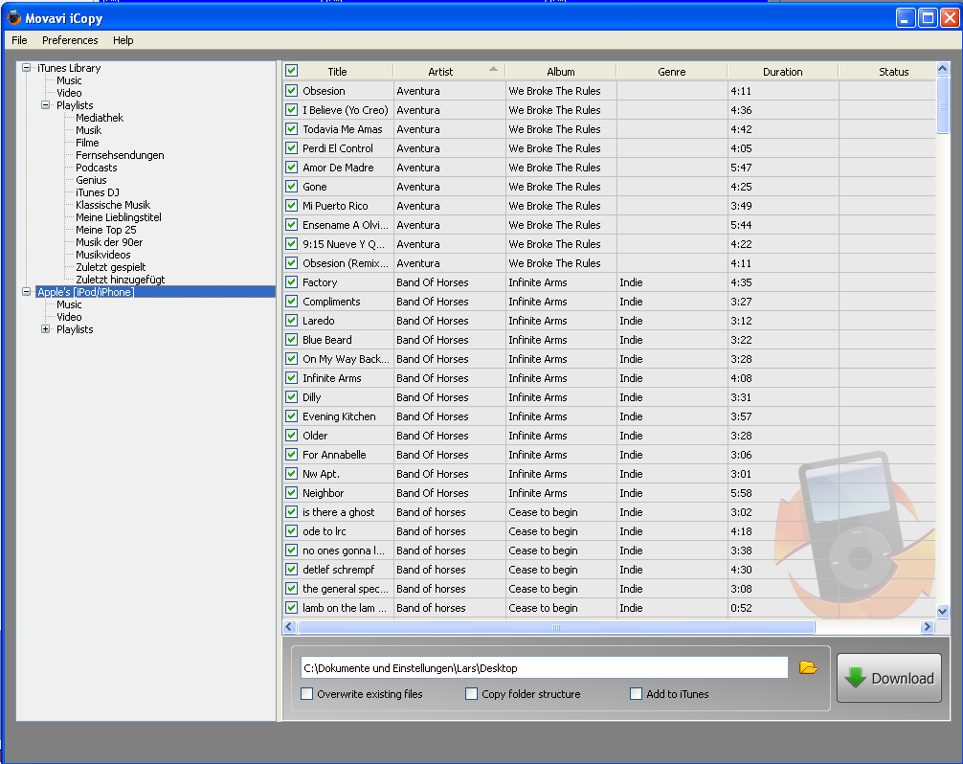963x764 pixels.
Task: Expand Playlists under Apple's iPod/iPhone
Action: pos(45,329)
